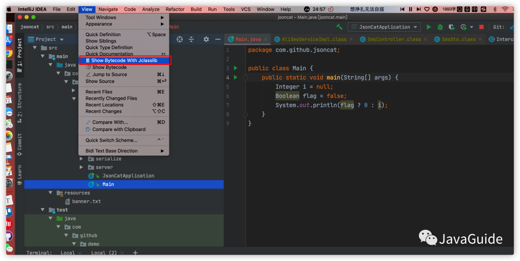Click the Wi-Fi icon in the menu bar
The image size is (520, 261).
point(505,9)
